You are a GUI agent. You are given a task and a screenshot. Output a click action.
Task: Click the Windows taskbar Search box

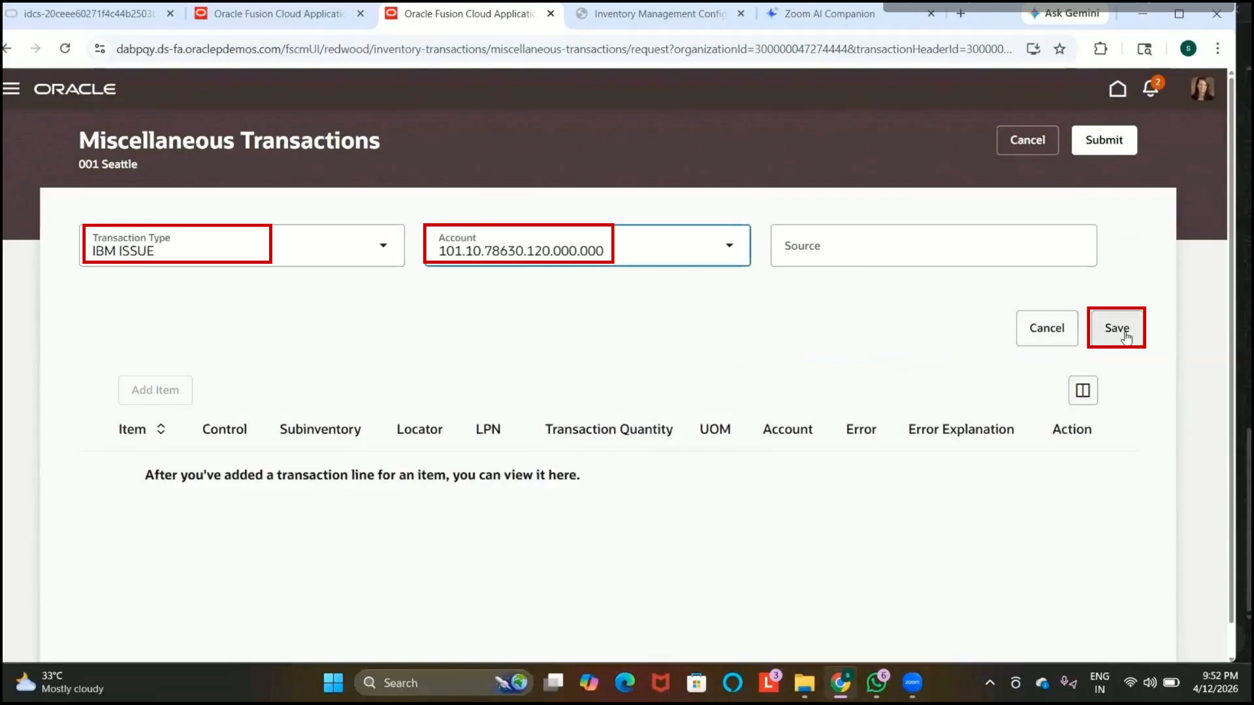[x=443, y=683]
